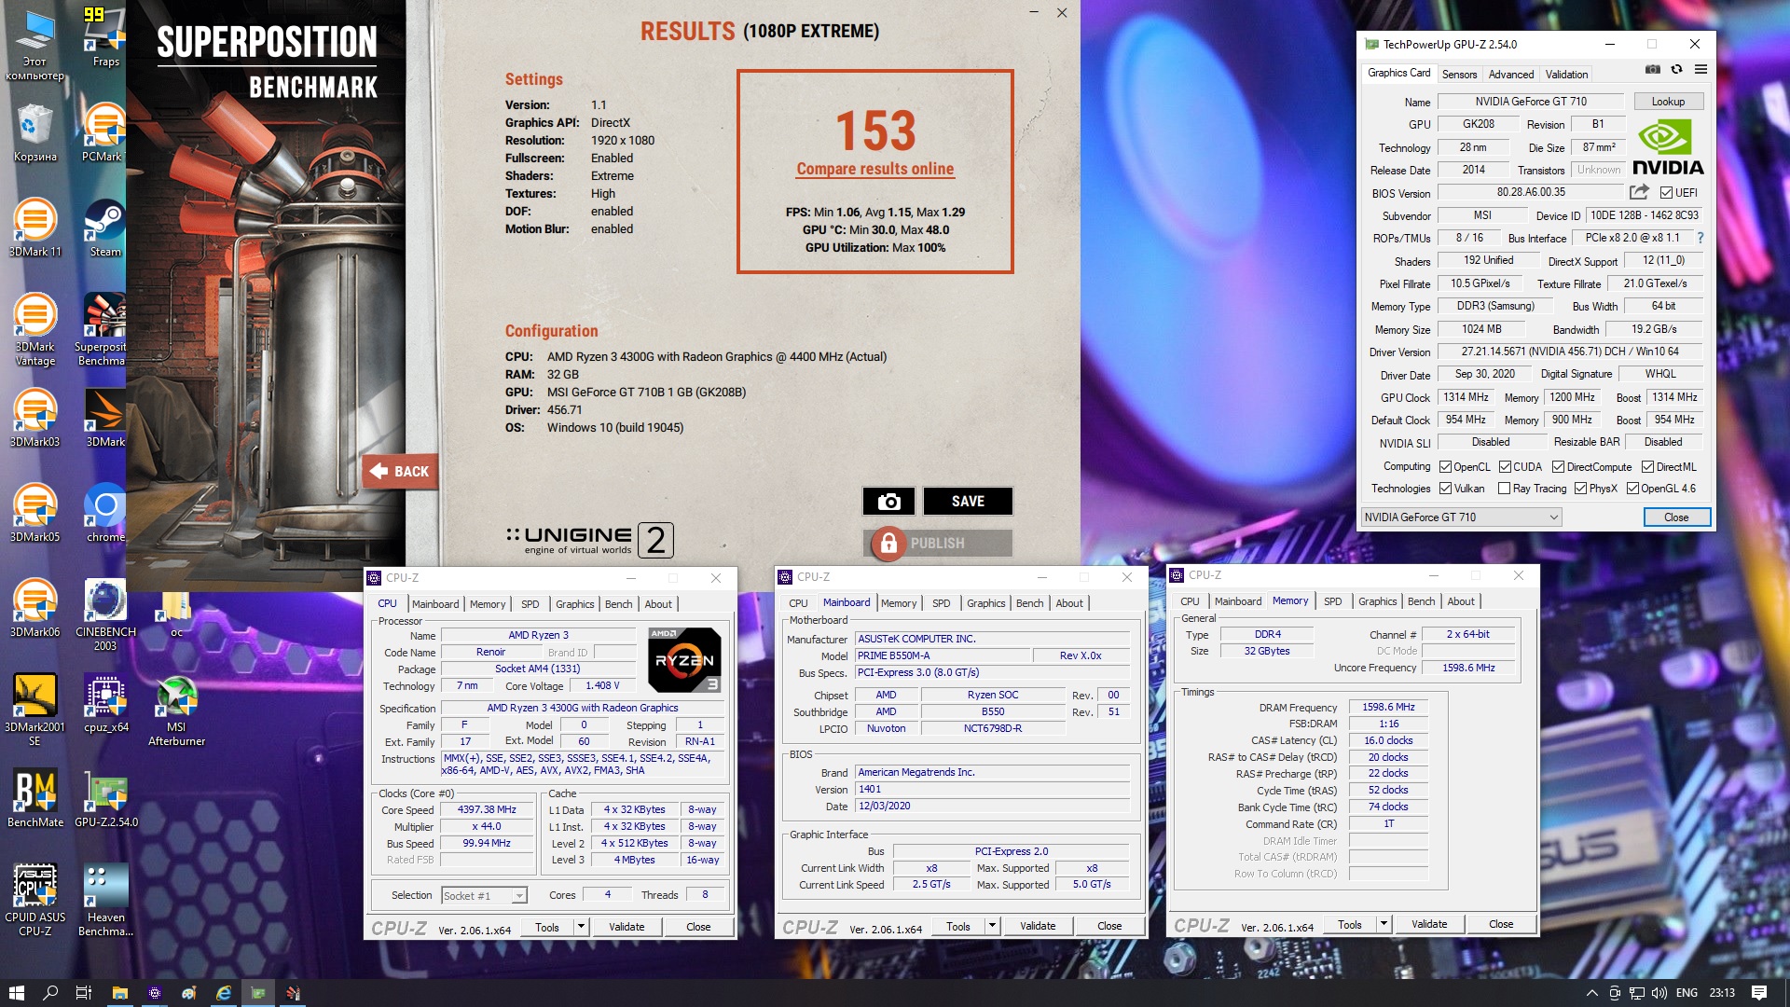Viewport: 1790px width, 1007px height.
Task: Toggle OpenGL 4.6 checkbox
Action: click(x=1632, y=489)
